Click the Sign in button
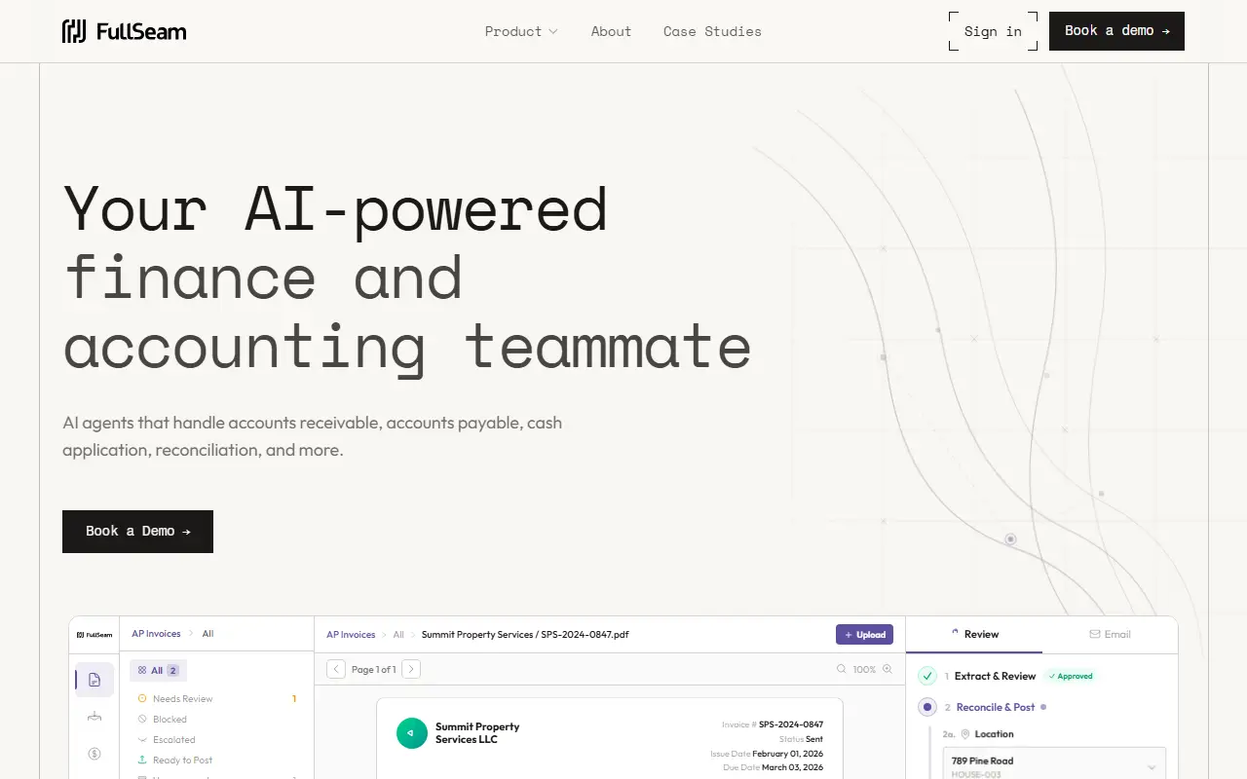This screenshot has height=779, width=1247. pyautogui.click(x=993, y=31)
